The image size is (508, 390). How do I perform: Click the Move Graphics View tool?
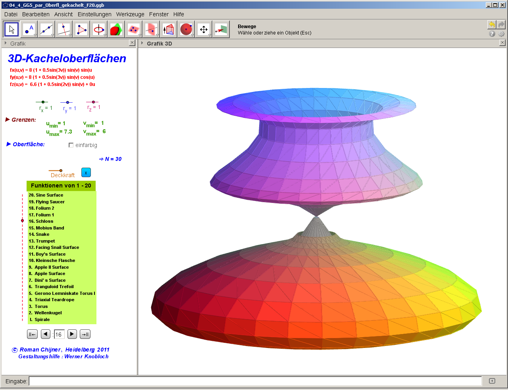(x=204, y=29)
